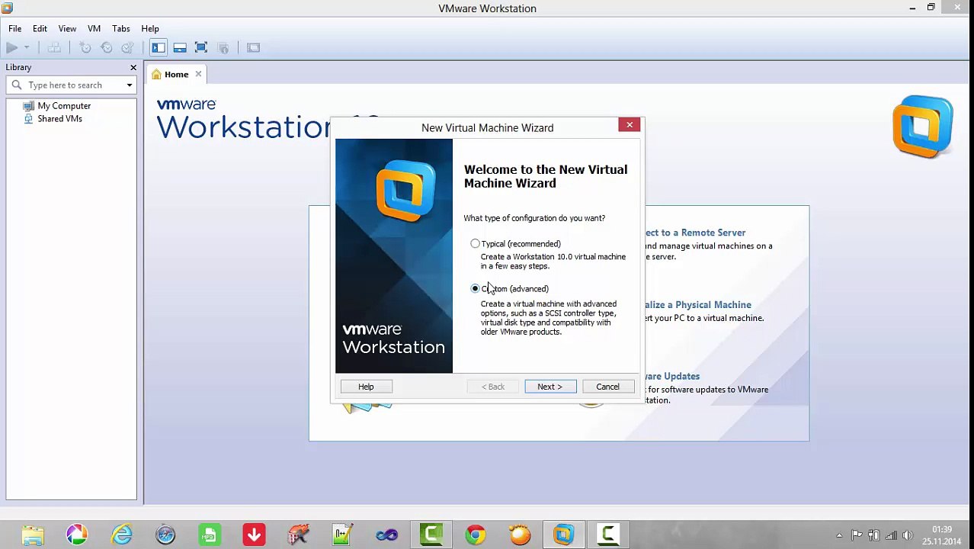Click the Virtualize a Physical Machine link
This screenshot has height=549, width=974.
tap(699, 305)
